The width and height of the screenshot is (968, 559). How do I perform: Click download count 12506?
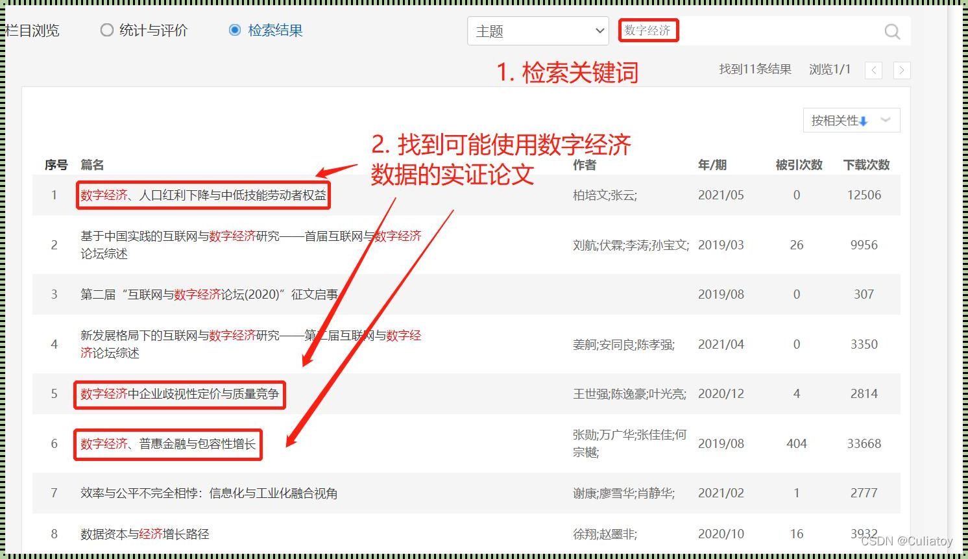[864, 195]
